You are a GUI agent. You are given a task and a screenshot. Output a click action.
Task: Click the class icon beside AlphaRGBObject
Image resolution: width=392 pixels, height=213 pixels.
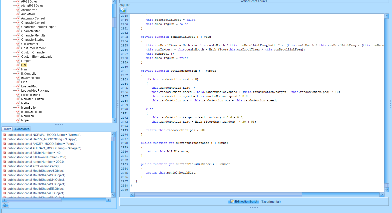pyautogui.click(x=18, y=6)
